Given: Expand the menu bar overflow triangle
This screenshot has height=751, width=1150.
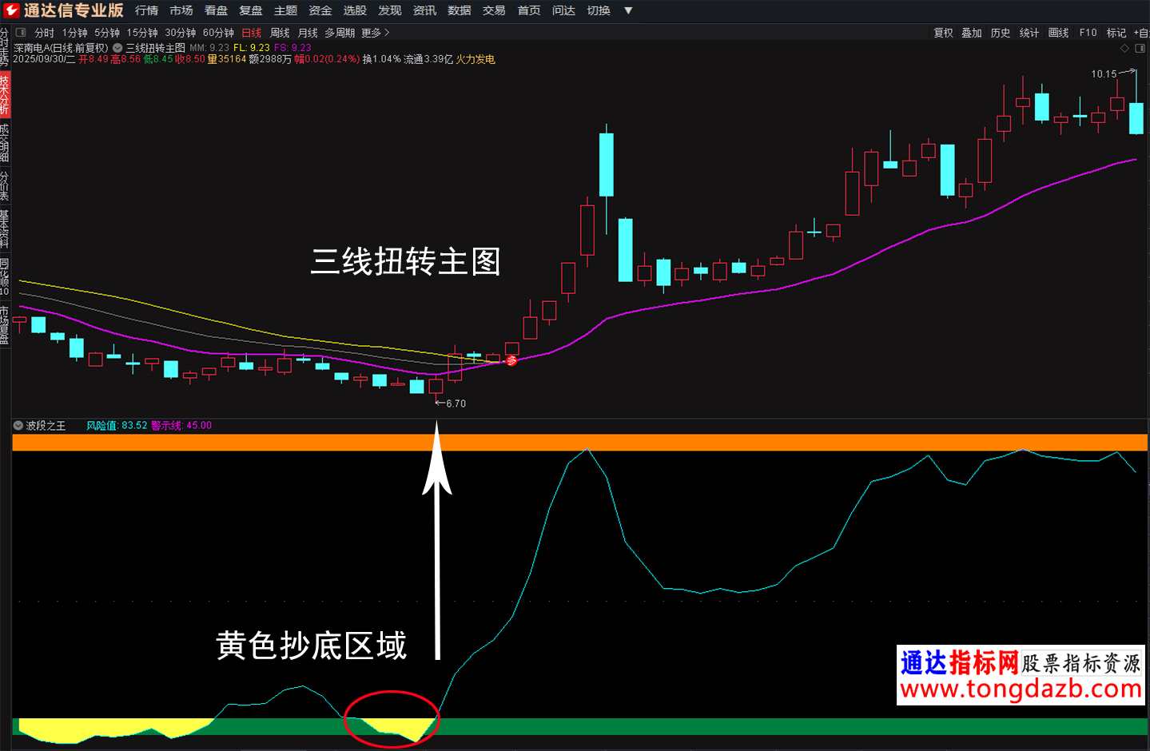Looking at the screenshot, I should (x=628, y=10).
